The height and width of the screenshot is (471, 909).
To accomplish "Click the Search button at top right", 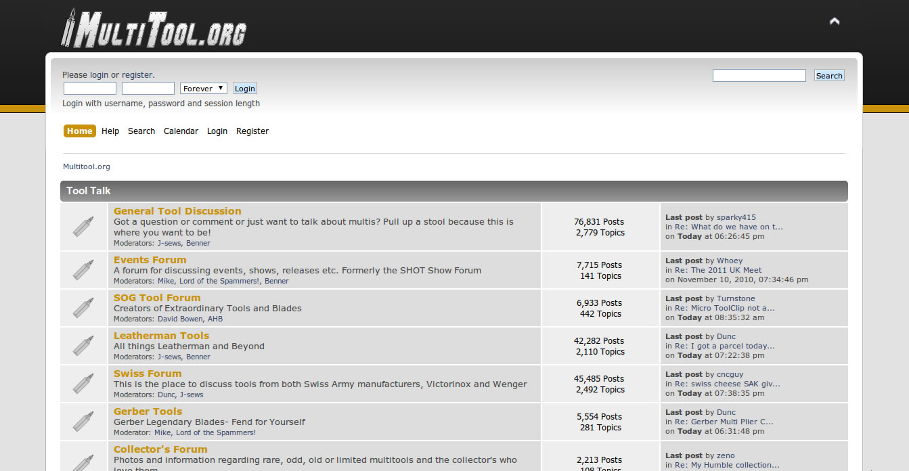I will pyautogui.click(x=829, y=76).
